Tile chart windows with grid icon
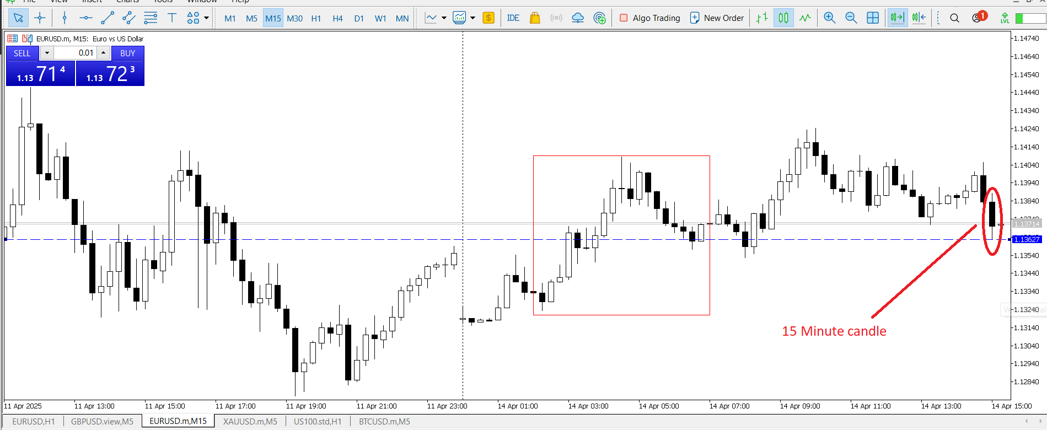Viewport: 1047px width, 430px height. click(x=873, y=18)
